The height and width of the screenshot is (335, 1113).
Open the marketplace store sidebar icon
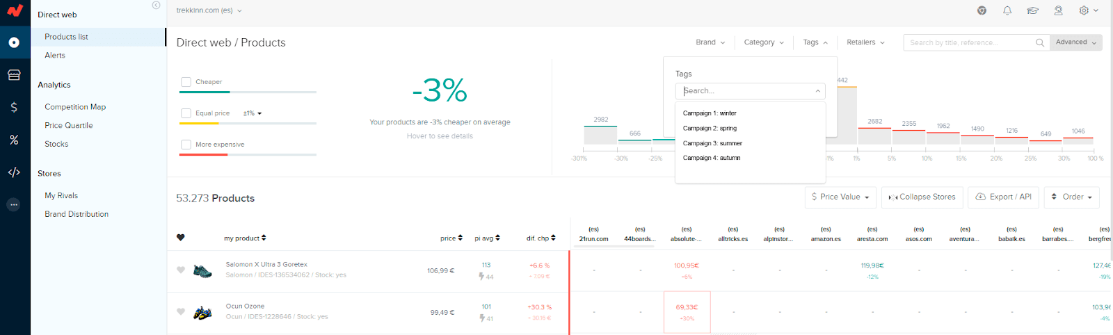pos(14,75)
